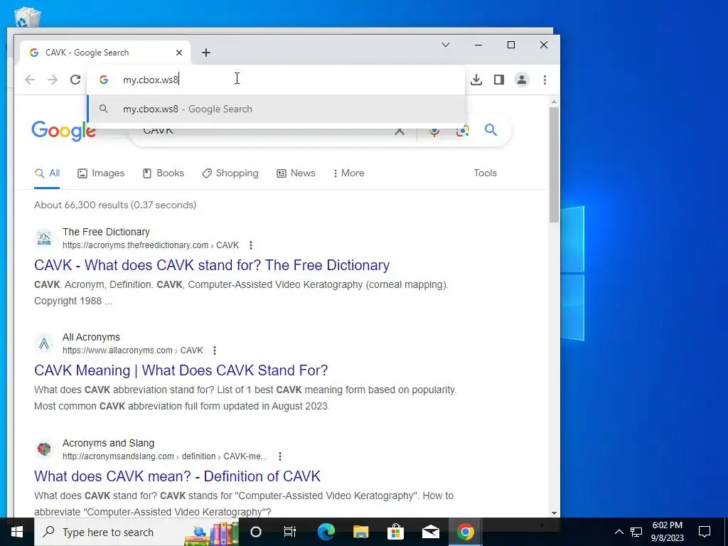Viewport: 728px width, 546px height.
Task: Open Microsoft Store from taskbar
Action: [x=395, y=532]
